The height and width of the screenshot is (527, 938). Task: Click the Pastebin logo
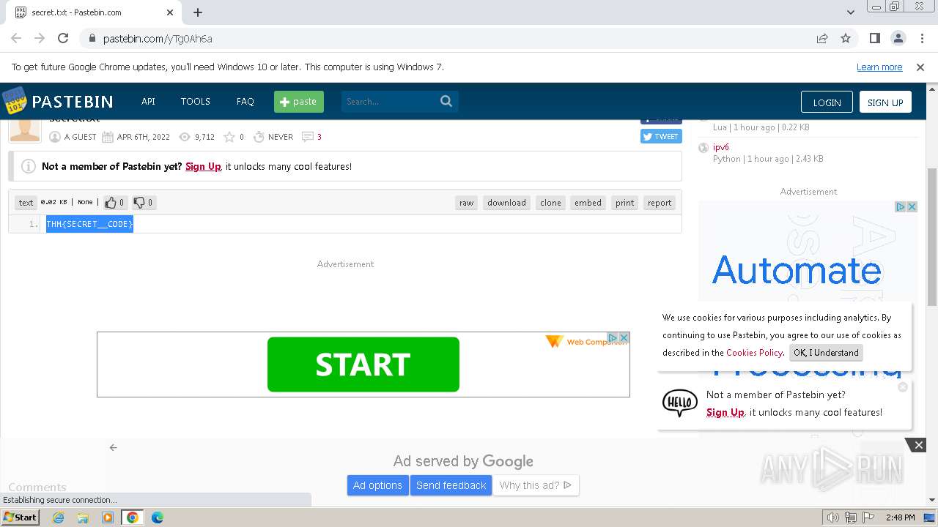[57, 101]
